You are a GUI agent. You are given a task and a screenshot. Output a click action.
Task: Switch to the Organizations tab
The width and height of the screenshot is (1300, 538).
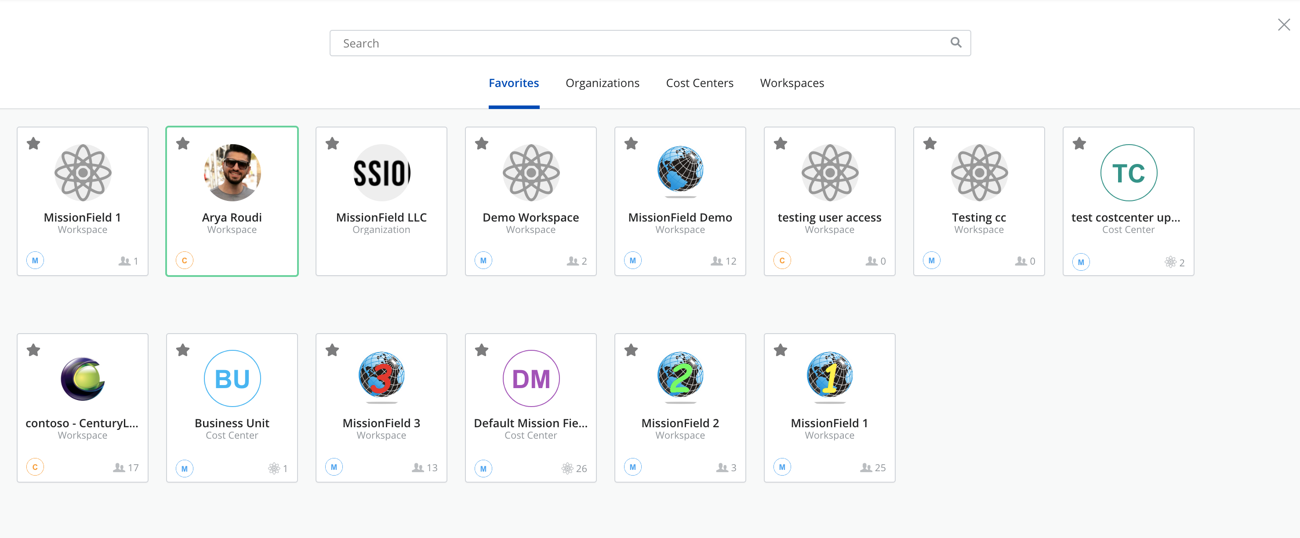603,82
